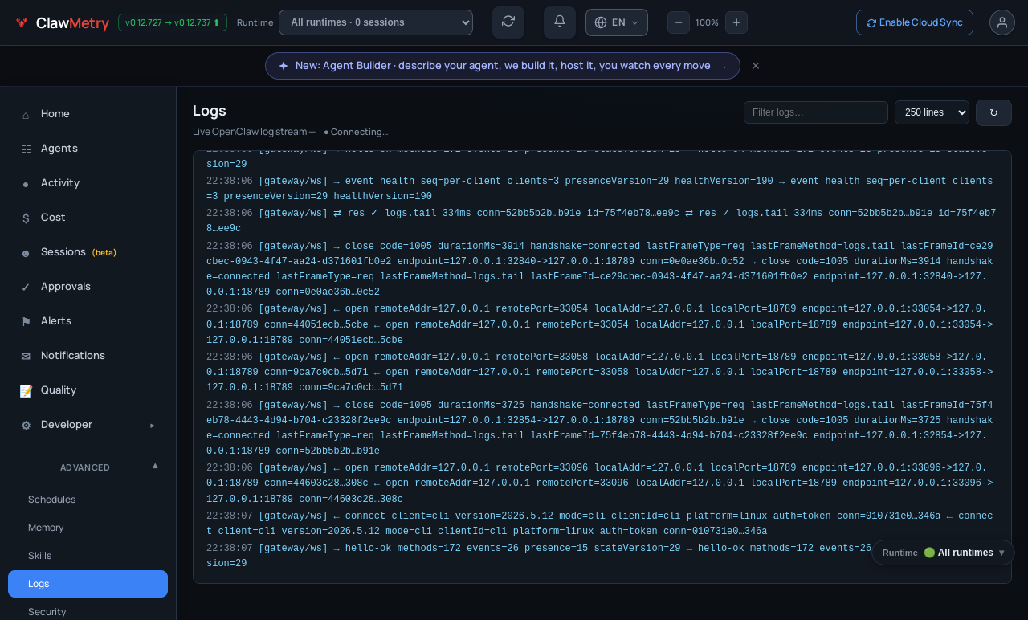Click the version update badge v0.12.737
1028x620 pixels.
click(x=173, y=22)
